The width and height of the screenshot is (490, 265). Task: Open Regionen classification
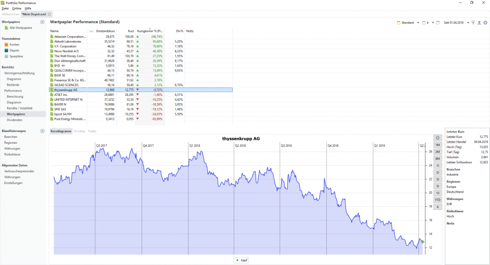[11, 143]
